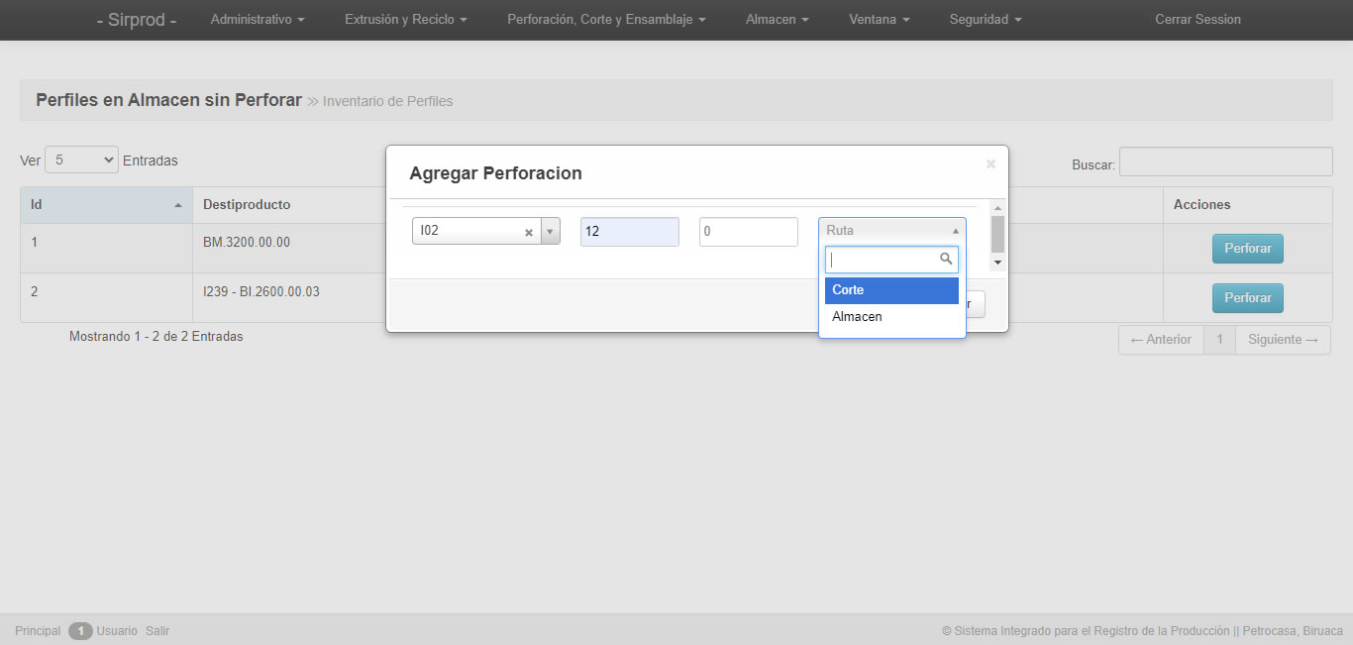The height and width of the screenshot is (645, 1353).
Task: Expand the Extrusión y Reciclo menu
Action: click(406, 20)
